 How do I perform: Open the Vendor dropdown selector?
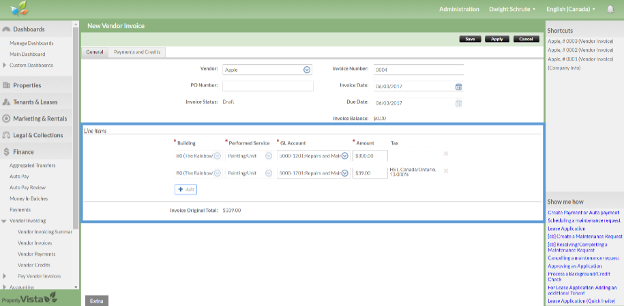tap(307, 70)
